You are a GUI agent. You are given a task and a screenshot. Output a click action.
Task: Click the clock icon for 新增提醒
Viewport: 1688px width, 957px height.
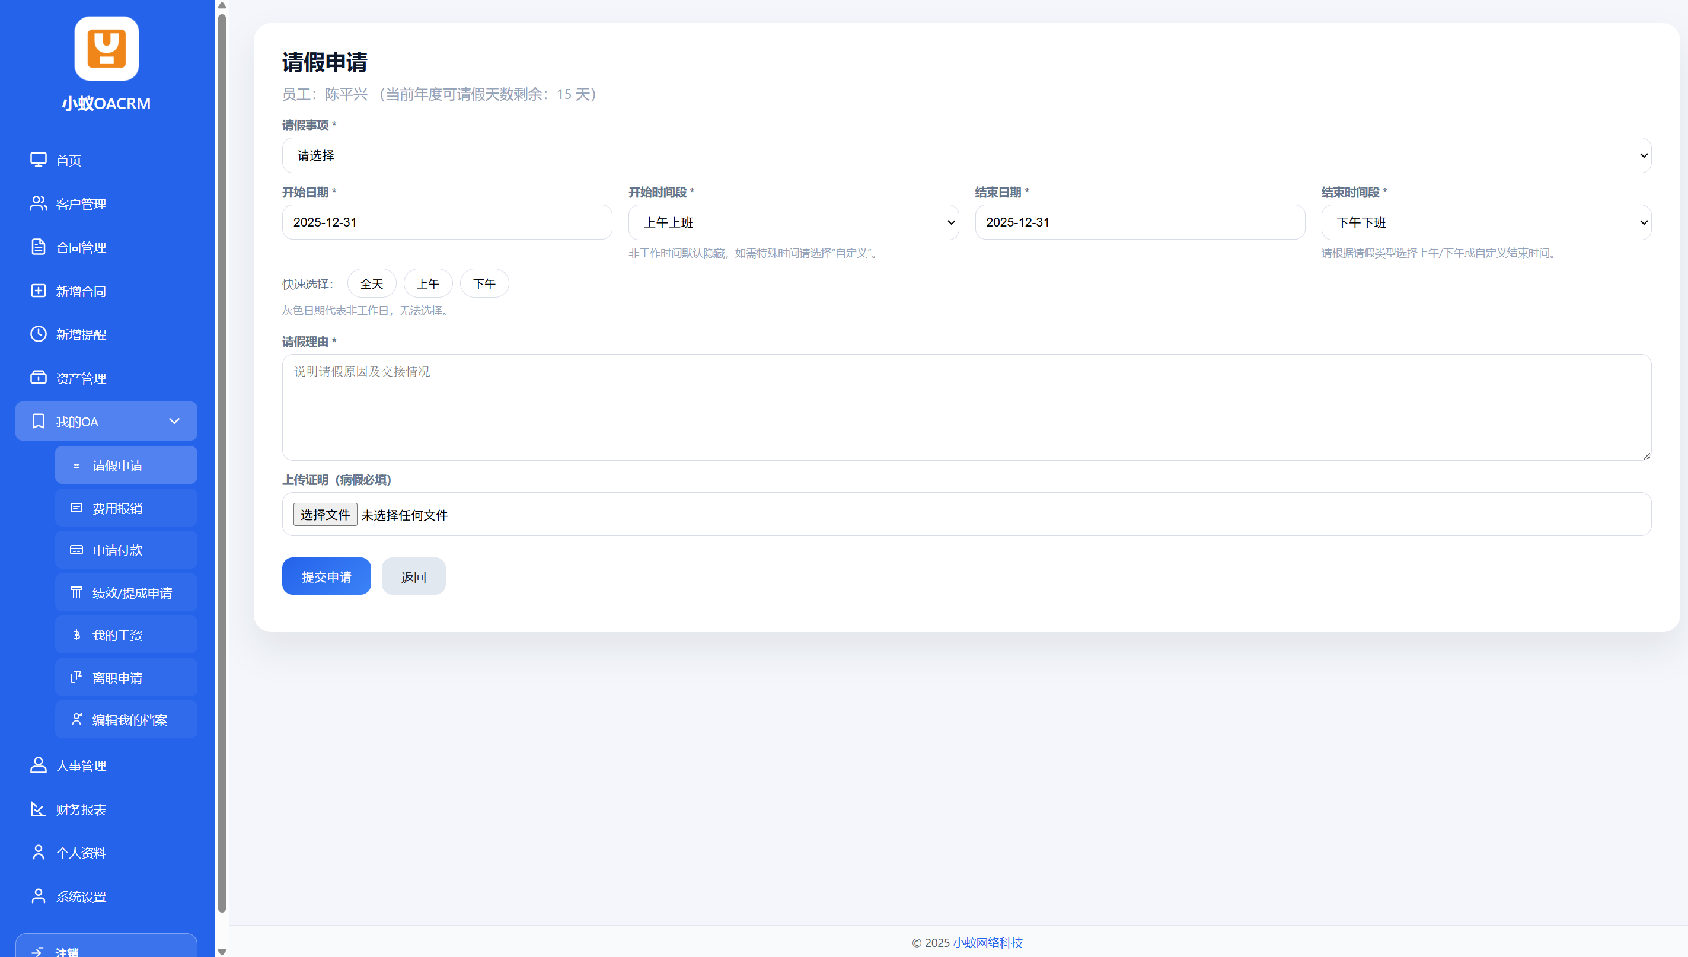coord(38,334)
